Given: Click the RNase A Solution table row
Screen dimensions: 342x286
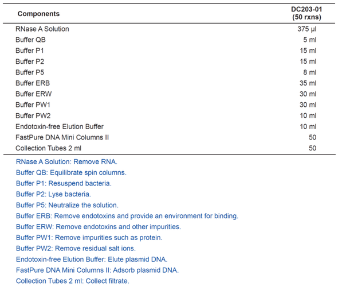Looking at the screenshot, I should (169, 29).
